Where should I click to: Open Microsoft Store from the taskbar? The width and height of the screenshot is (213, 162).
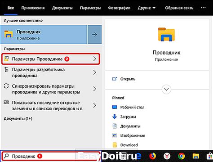point(210,156)
